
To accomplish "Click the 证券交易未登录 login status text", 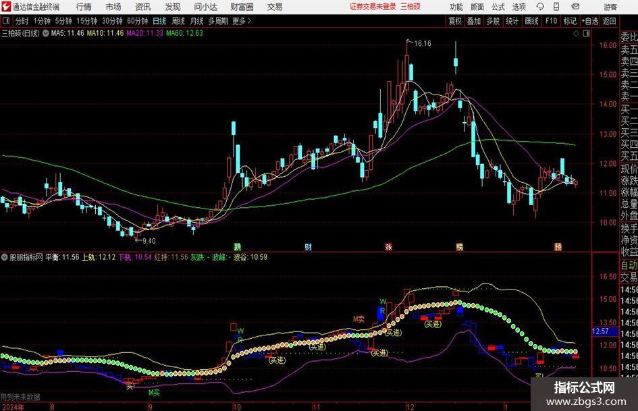I will [x=373, y=7].
